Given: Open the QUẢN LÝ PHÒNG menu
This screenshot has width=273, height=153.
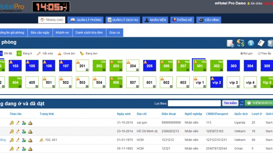Looking at the screenshot, I should [86, 20].
